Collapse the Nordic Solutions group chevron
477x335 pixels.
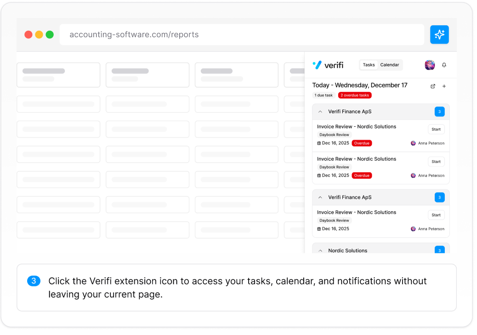[x=320, y=251]
